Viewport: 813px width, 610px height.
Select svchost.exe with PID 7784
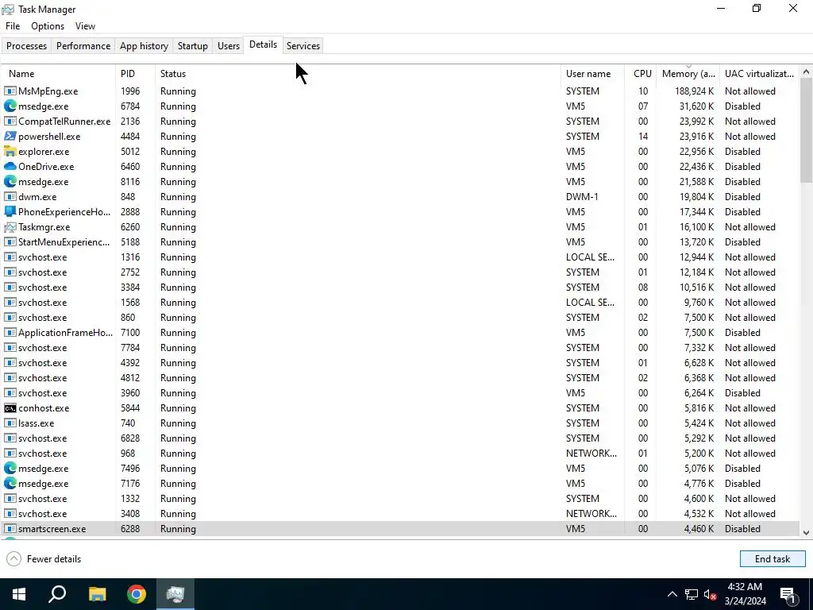(x=400, y=348)
